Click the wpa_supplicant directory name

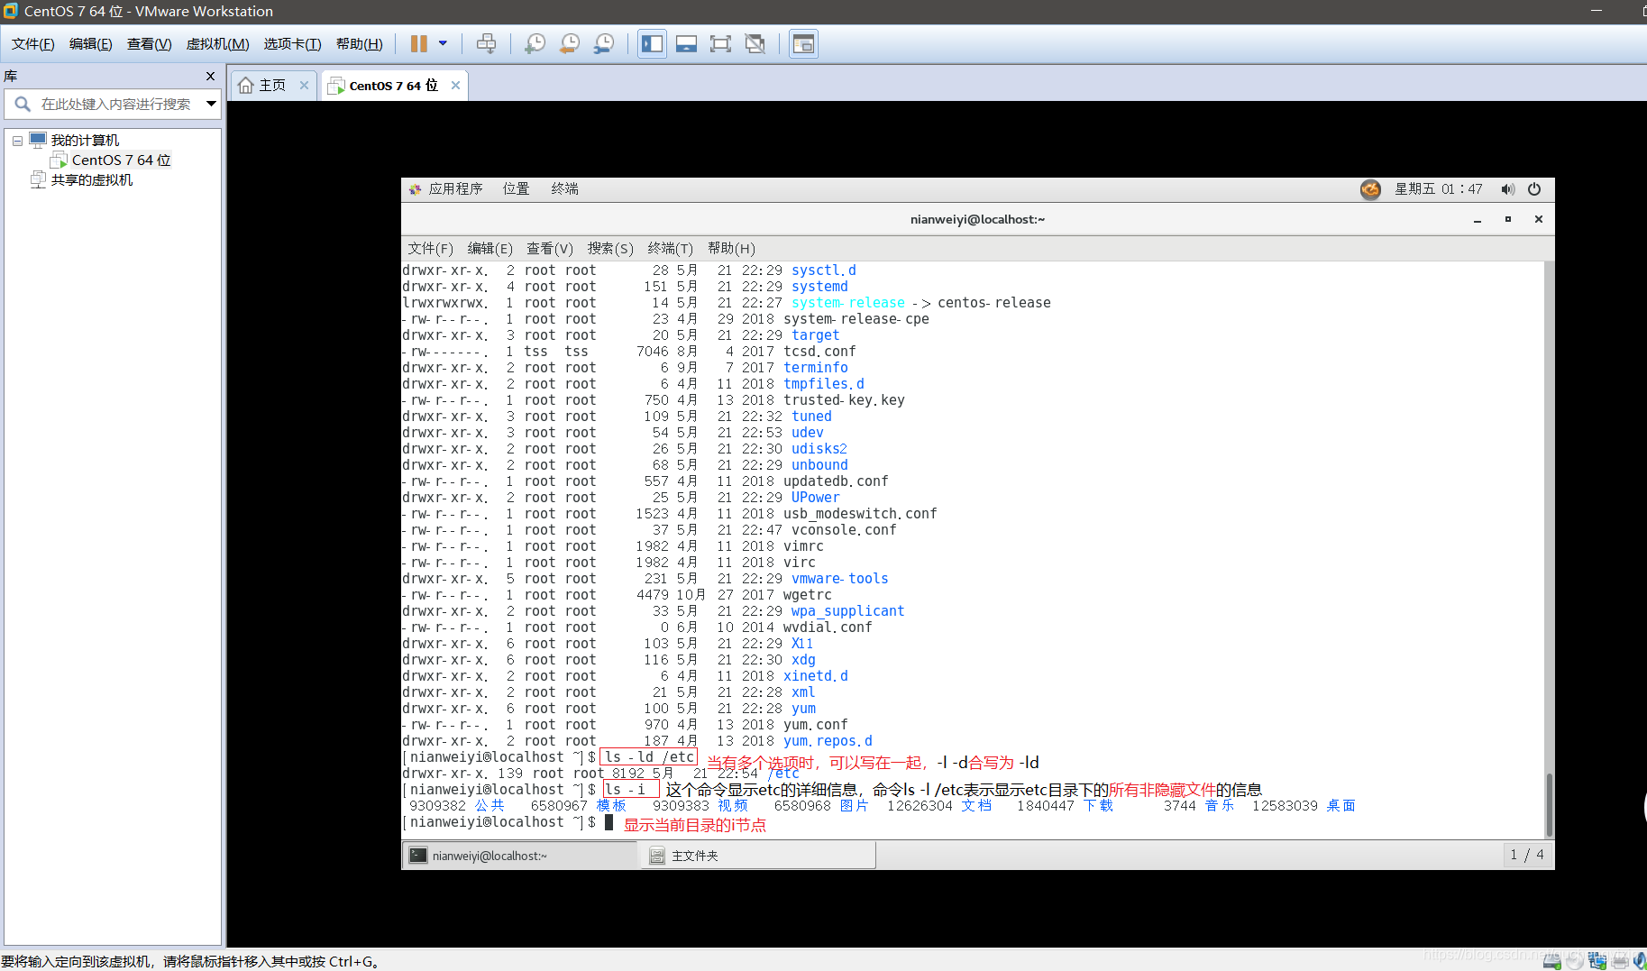click(x=847, y=611)
